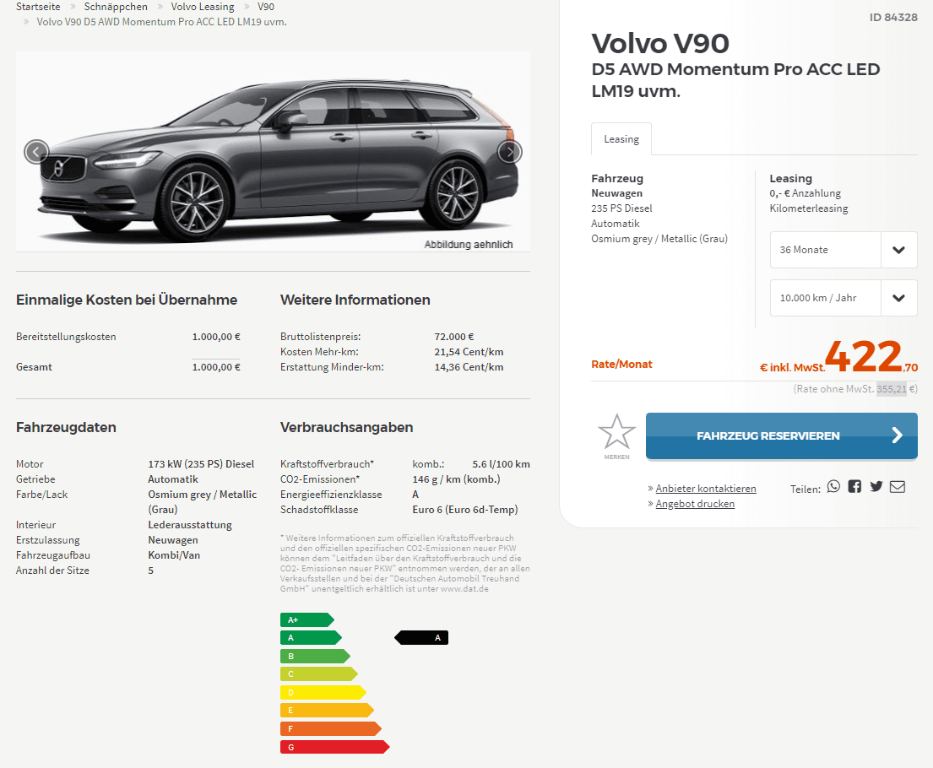This screenshot has height=768, width=933.
Task: Click the orange F efficiency class bar
Action: pyautogui.click(x=331, y=728)
